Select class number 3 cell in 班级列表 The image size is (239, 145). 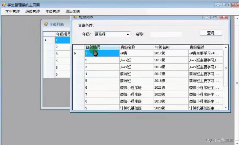click(x=102, y=67)
